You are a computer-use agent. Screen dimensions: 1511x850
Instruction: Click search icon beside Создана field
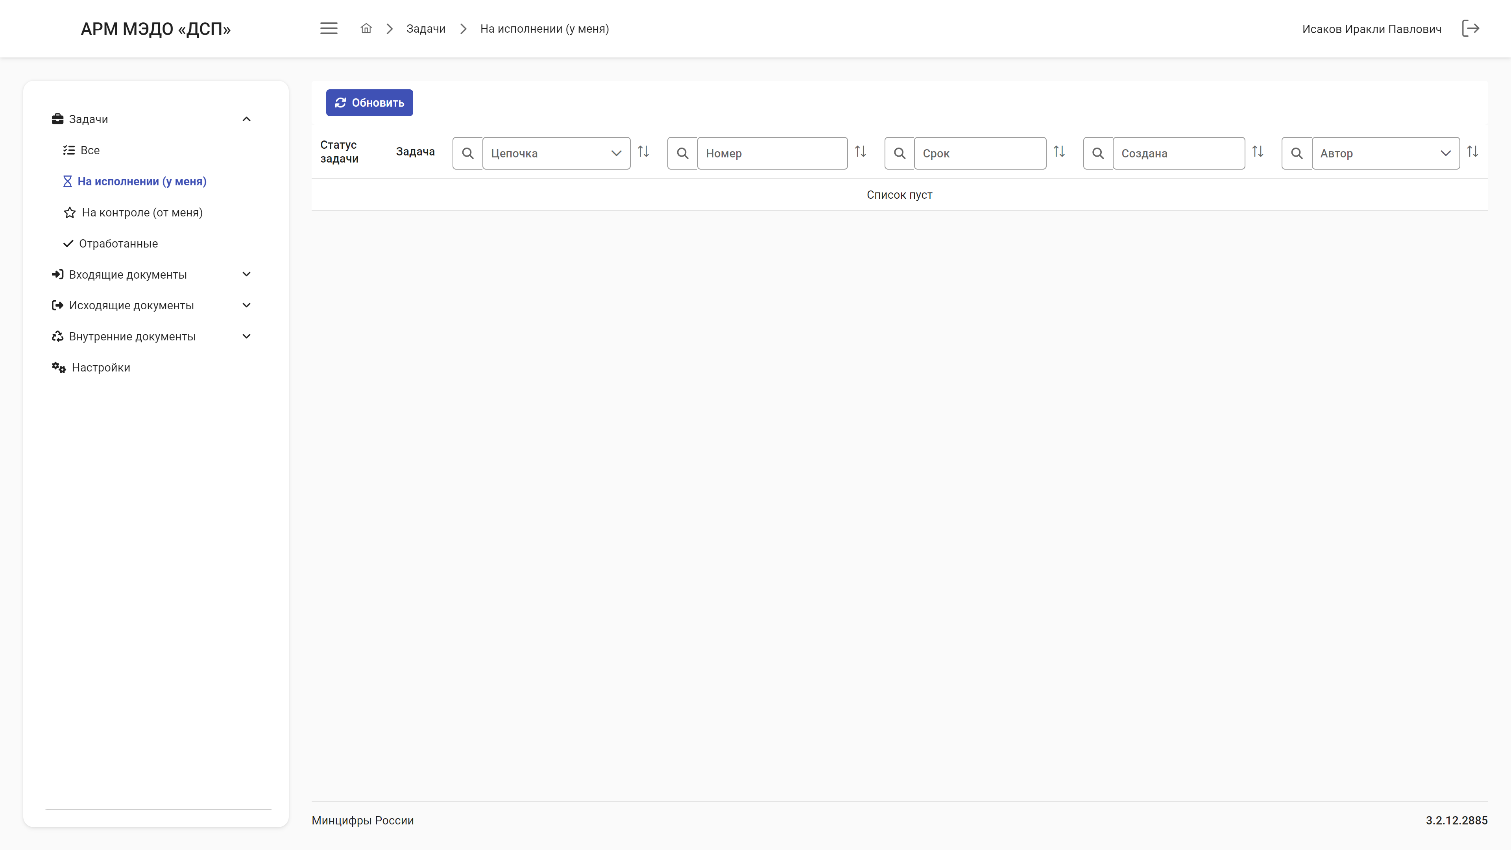pyautogui.click(x=1098, y=153)
